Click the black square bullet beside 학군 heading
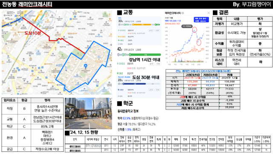Viewport: 273px width, 154px height. (x=119, y=104)
